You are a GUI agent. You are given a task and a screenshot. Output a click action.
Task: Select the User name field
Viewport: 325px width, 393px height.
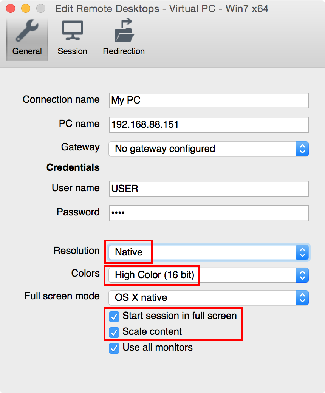208,189
